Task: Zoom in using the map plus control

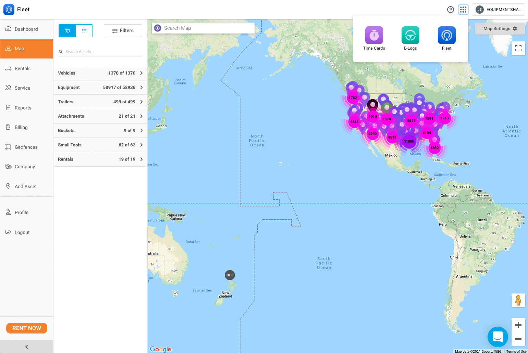Action: (518, 325)
